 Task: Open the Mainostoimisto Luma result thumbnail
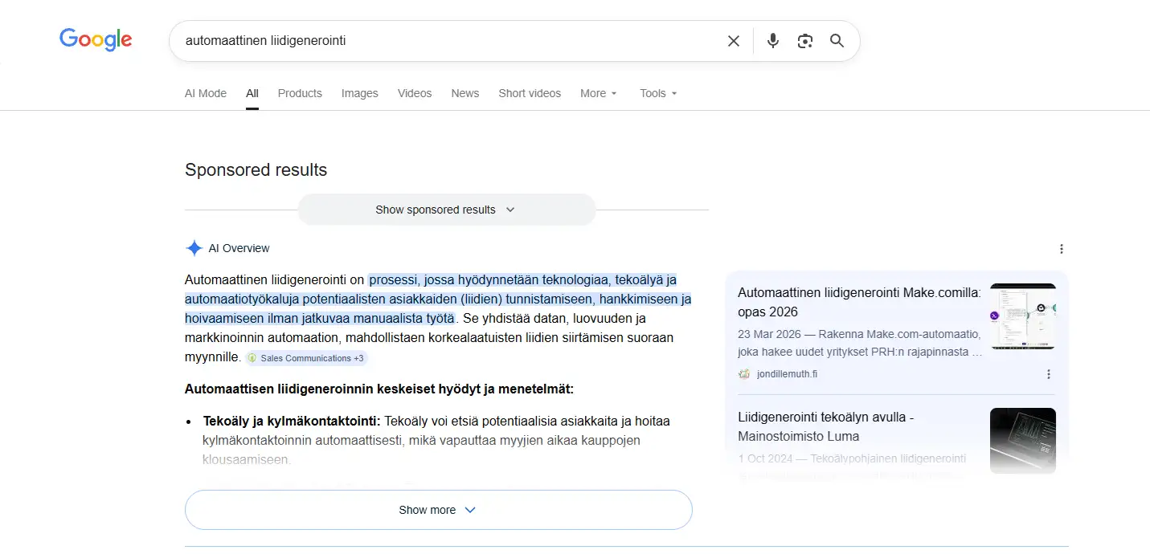(x=1023, y=441)
